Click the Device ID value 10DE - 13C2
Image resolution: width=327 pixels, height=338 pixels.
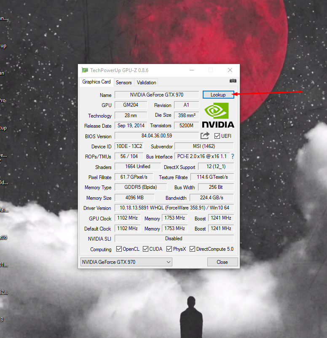tap(129, 146)
